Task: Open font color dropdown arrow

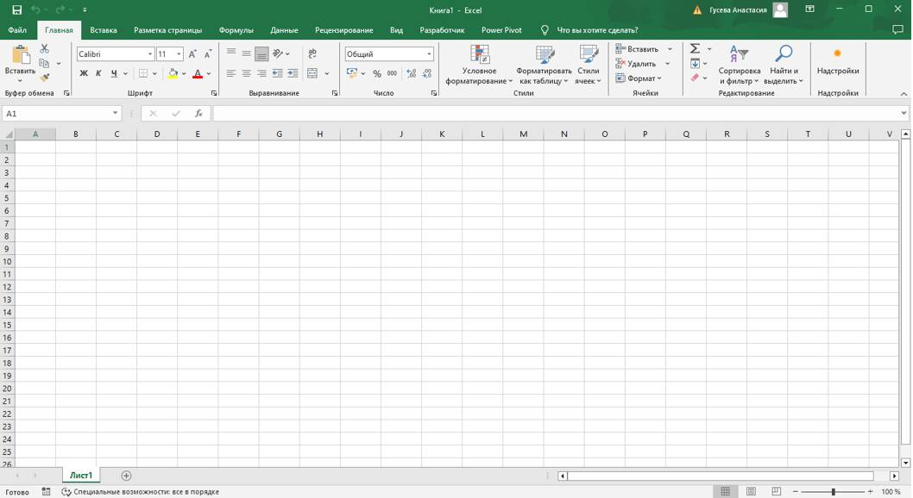Action: [209, 74]
